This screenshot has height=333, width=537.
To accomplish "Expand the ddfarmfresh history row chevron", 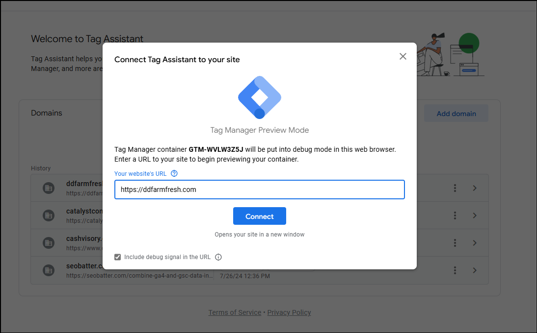I will pyautogui.click(x=475, y=188).
